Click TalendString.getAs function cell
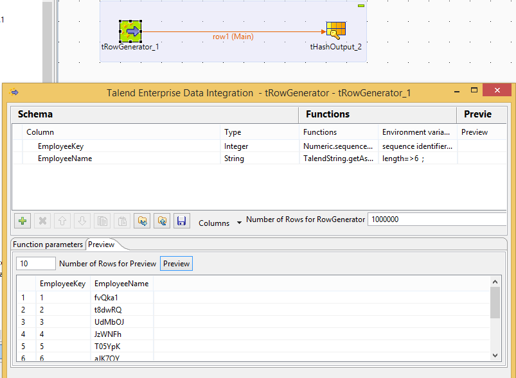 click(x=339, y=159)
